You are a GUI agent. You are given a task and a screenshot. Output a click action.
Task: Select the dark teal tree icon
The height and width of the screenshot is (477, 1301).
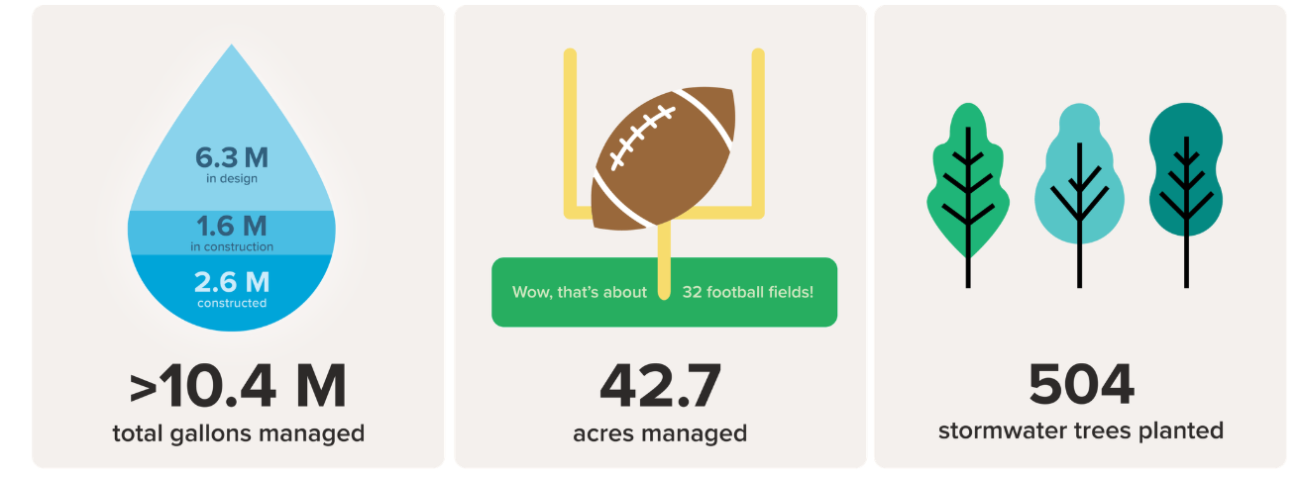point(1186,195)
